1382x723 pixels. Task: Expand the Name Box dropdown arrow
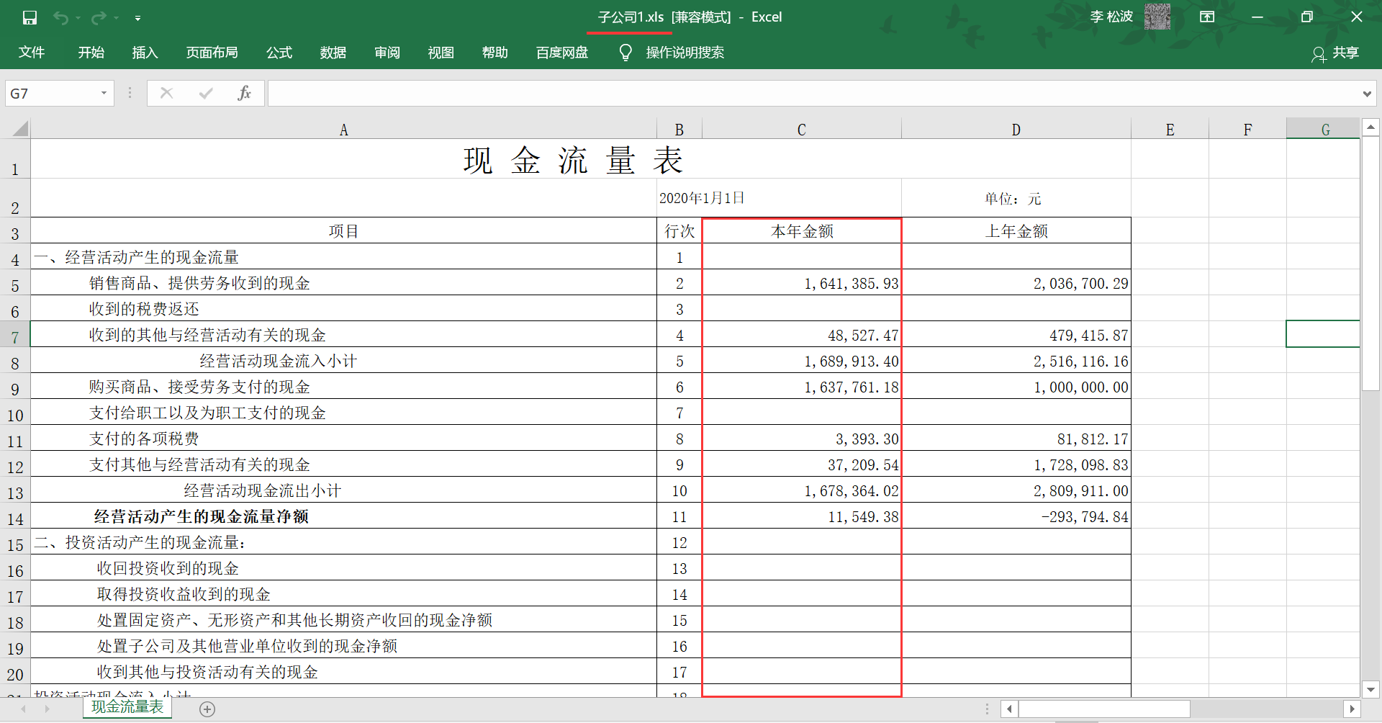(x=104, y=93)
